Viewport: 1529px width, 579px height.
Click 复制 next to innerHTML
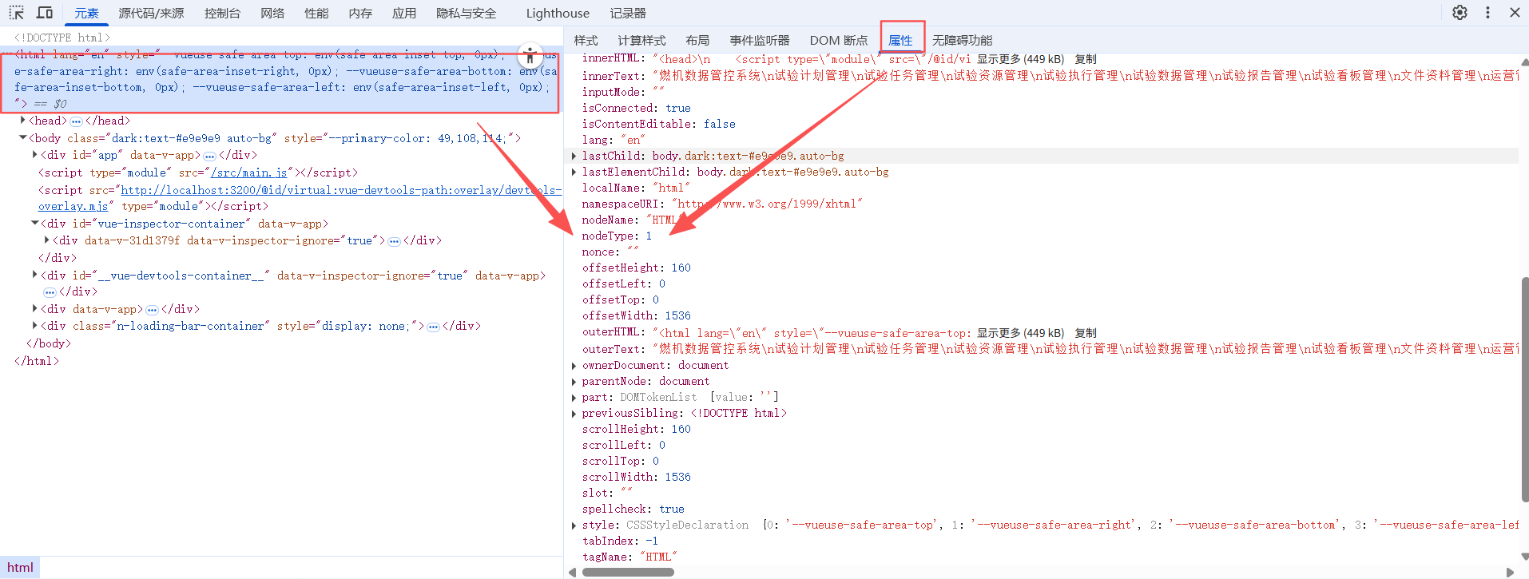point(1086,59)
